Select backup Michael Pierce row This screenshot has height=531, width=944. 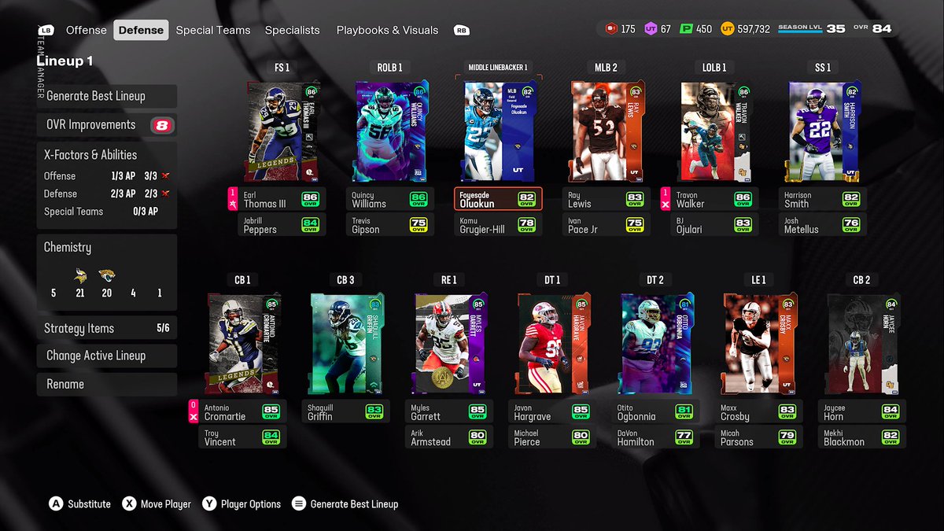[x=553, y=437]
